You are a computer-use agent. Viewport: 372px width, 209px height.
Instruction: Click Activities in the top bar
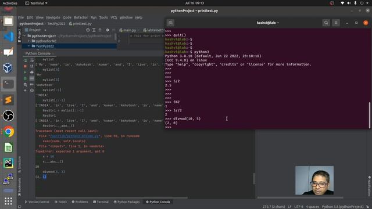pyautogui.click(x=10, y=3)
